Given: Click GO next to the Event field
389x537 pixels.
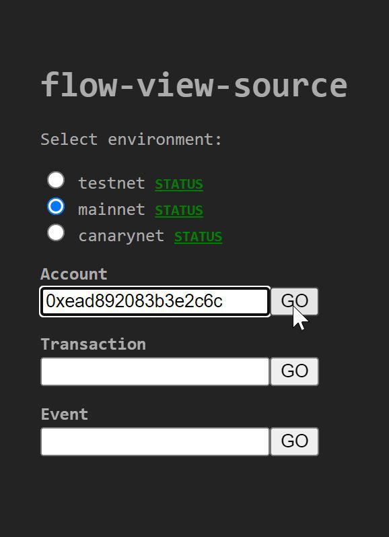Looking at the screenshot, I should pyautogui.click(x=295, y=441).
